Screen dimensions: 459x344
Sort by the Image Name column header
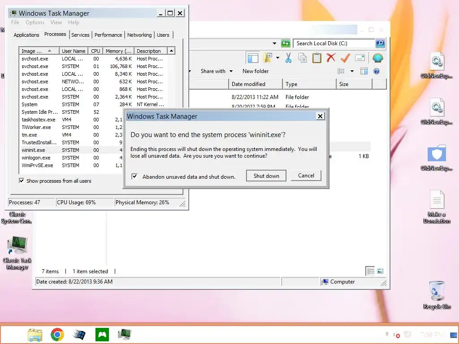(x=39, y=51)
